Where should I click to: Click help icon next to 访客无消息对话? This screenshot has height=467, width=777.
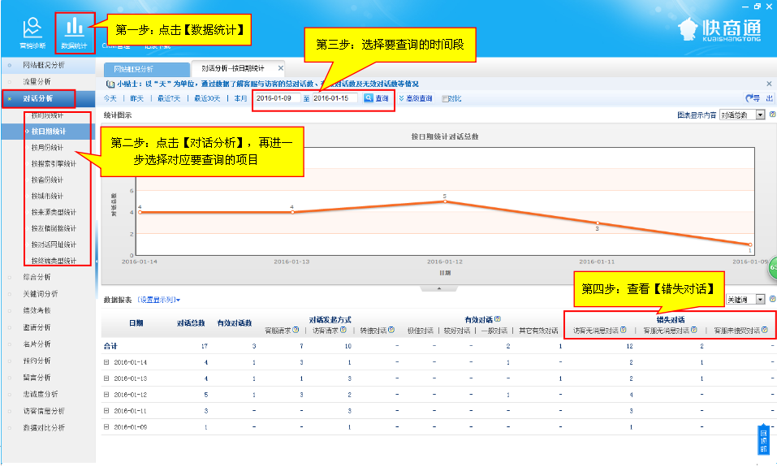(x=624, y=331)
